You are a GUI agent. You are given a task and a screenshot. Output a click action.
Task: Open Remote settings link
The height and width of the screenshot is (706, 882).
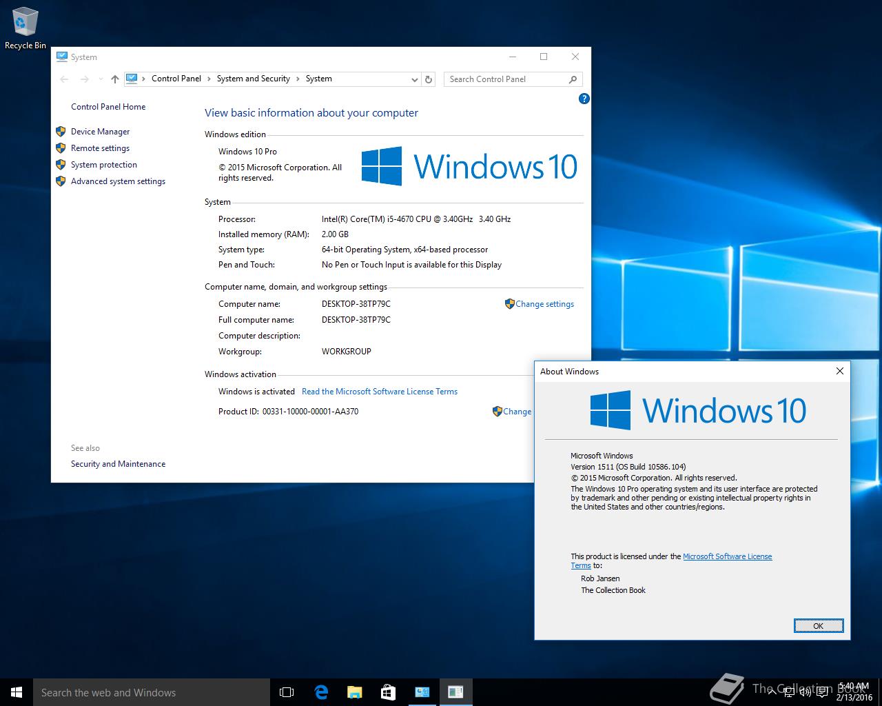point(100,148)
